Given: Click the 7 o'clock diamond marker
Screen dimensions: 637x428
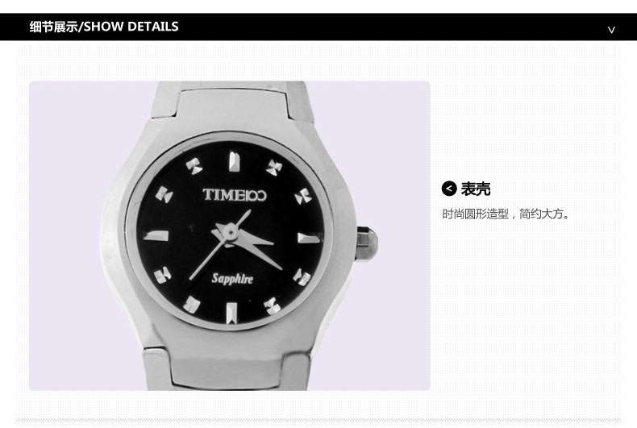Looking at the screenshot, I should click(192, 304).
